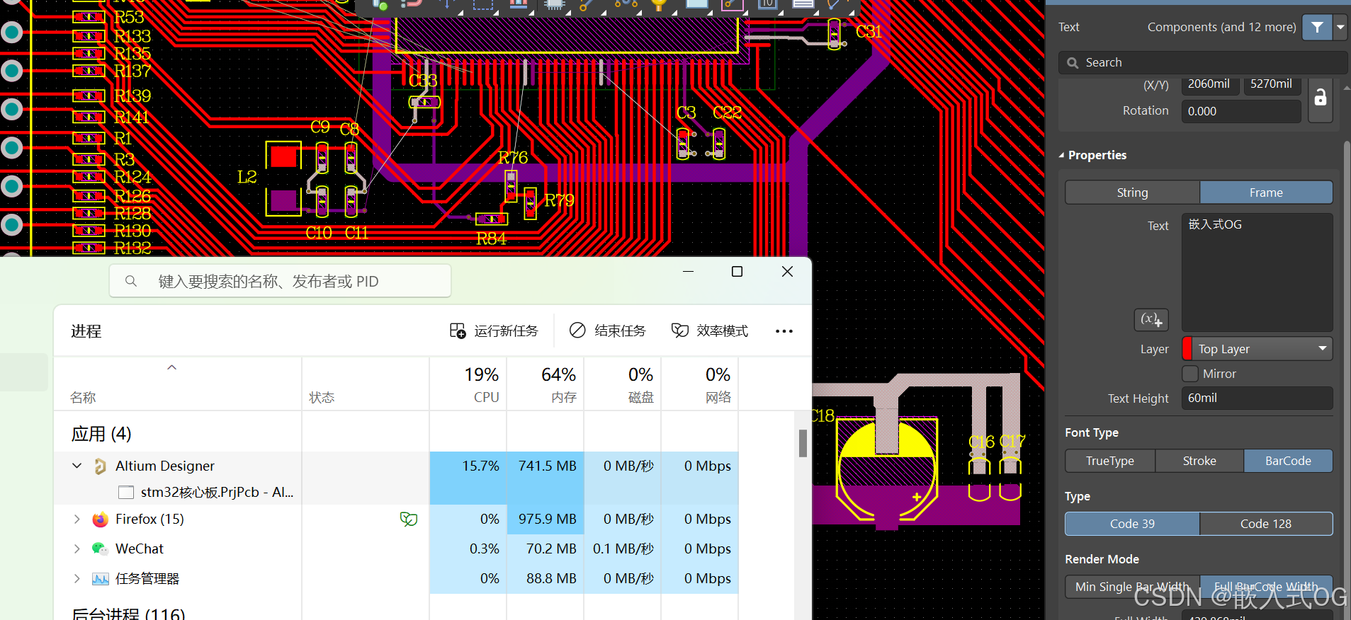Sort processes by the 网络 column
Screen dimensions: 1351x620
[x=700, y=384]
